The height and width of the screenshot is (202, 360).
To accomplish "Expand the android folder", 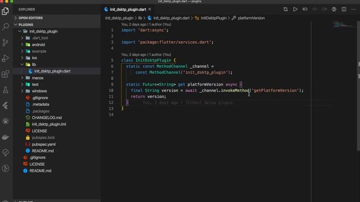I will tap(56, 45).
